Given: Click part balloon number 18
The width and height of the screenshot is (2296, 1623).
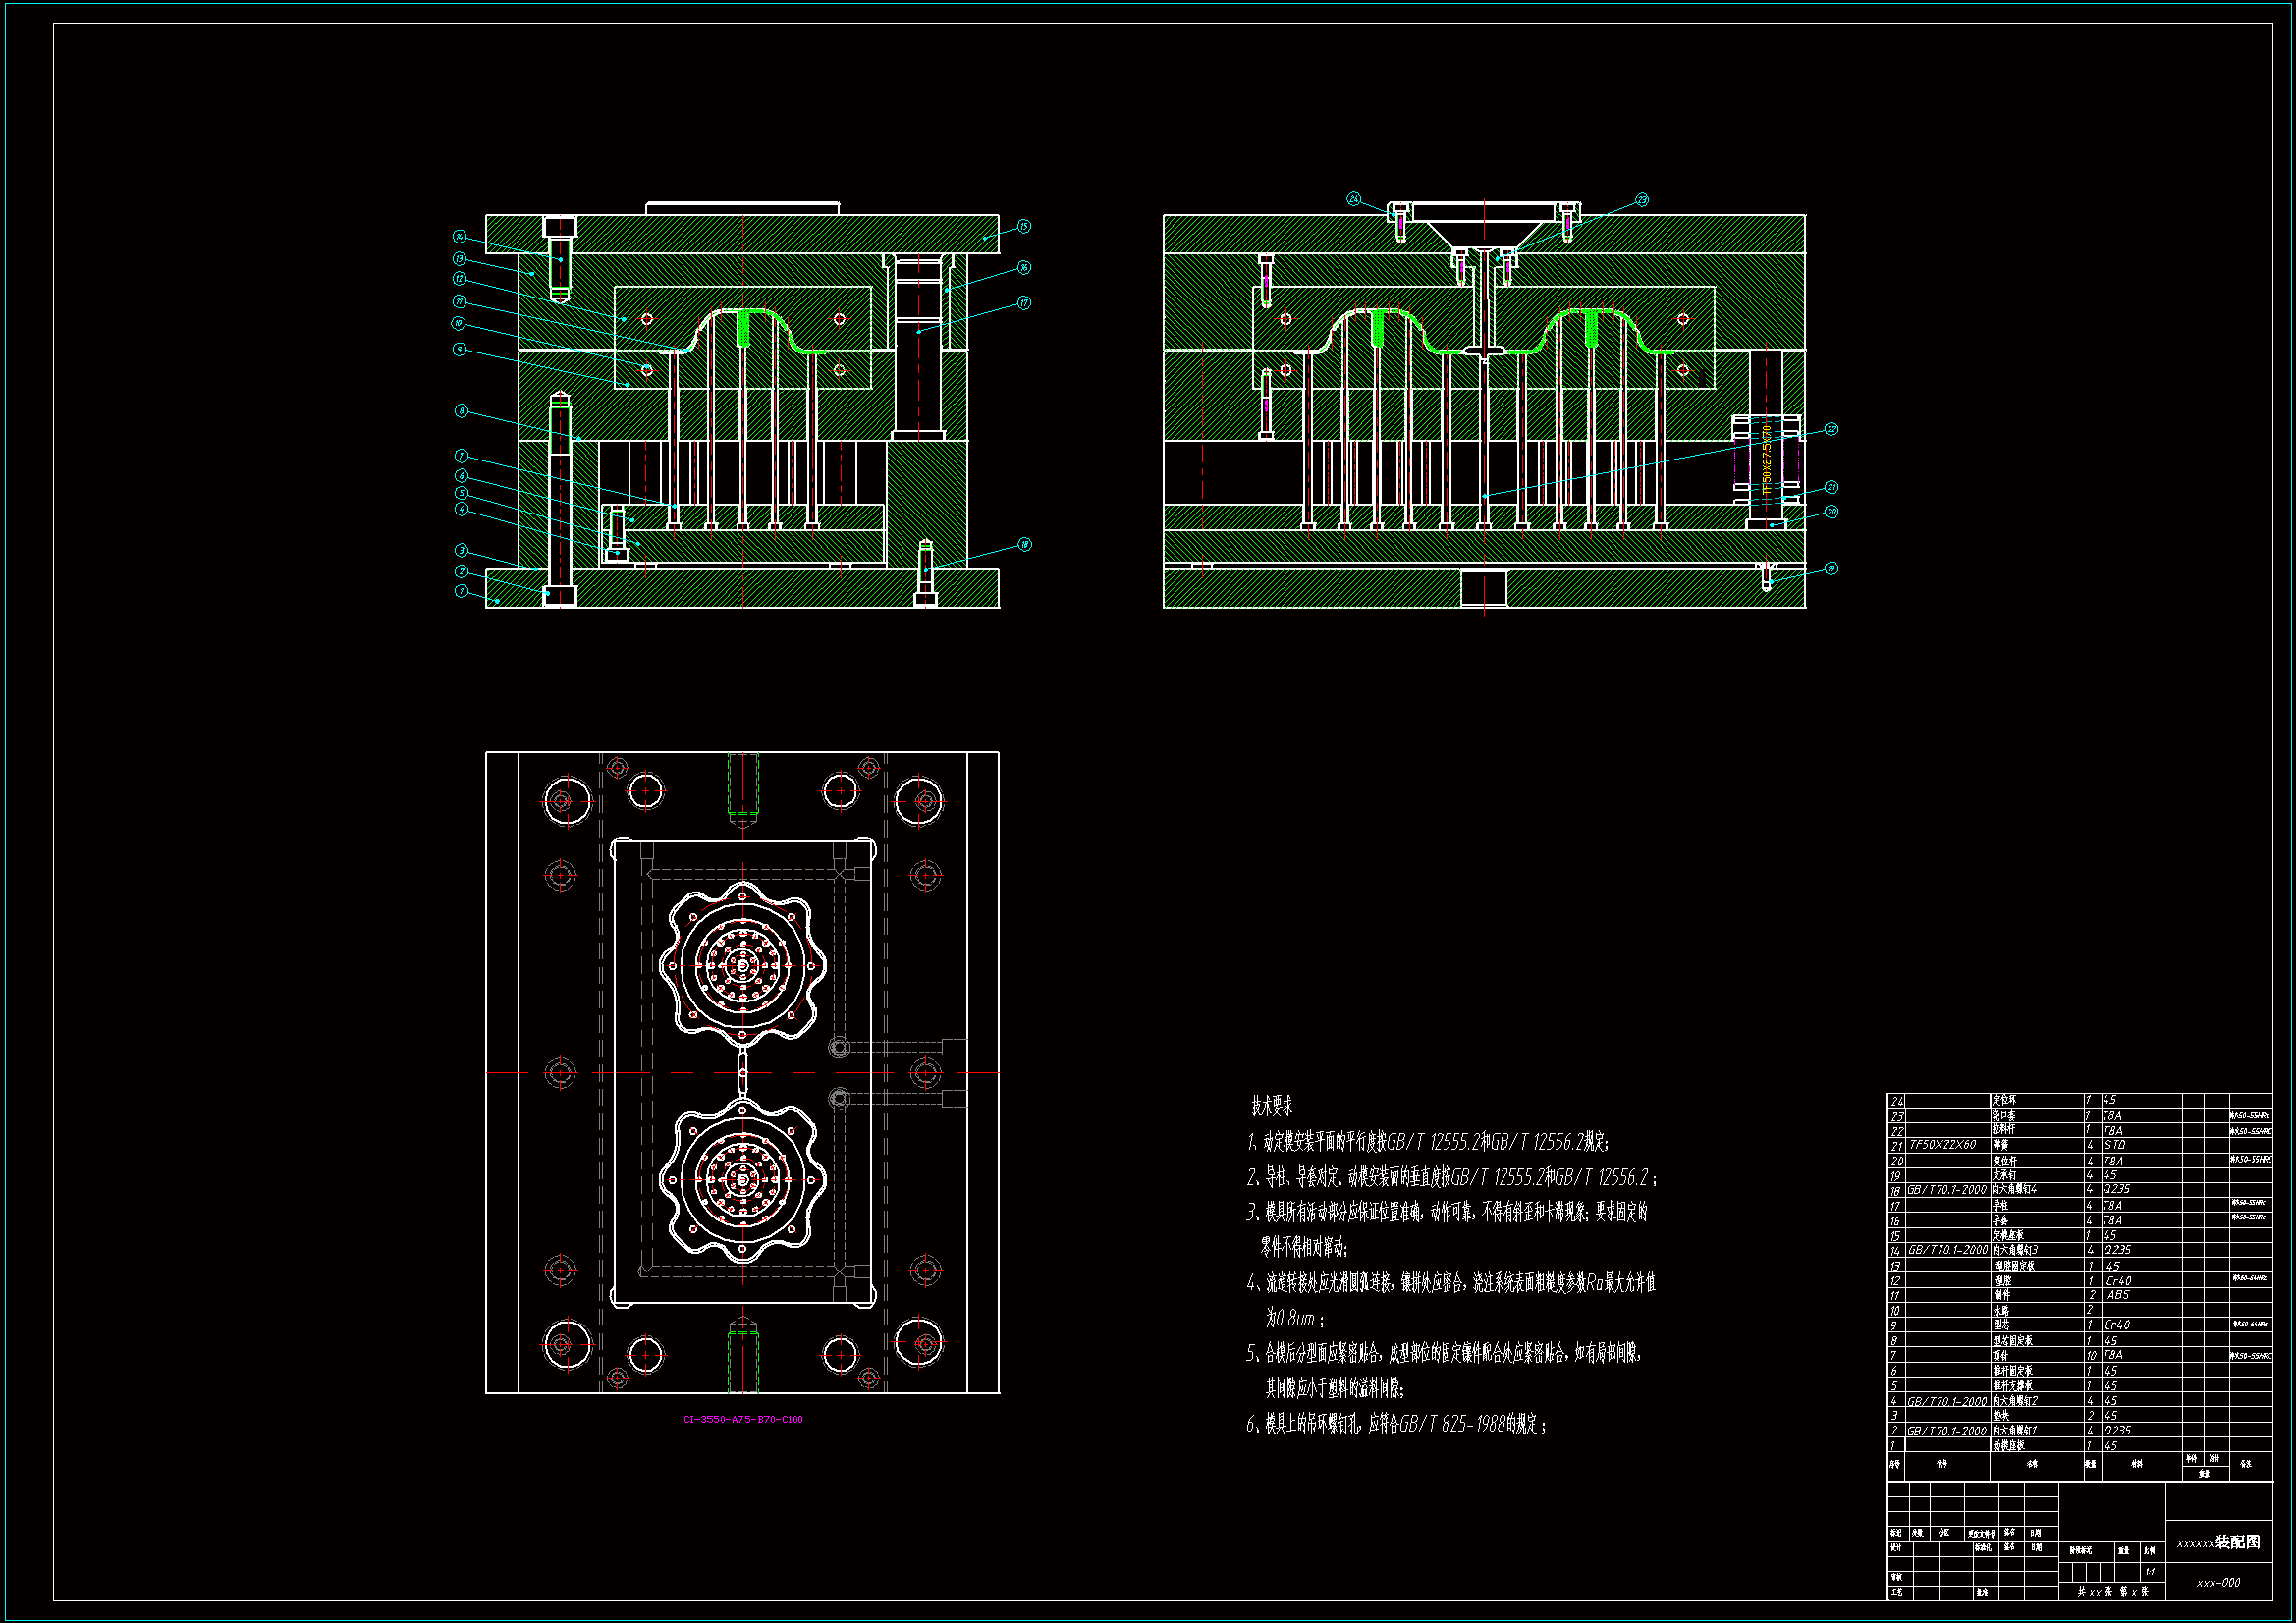Looking at the screenshot, I should (x=1024, y=545).
